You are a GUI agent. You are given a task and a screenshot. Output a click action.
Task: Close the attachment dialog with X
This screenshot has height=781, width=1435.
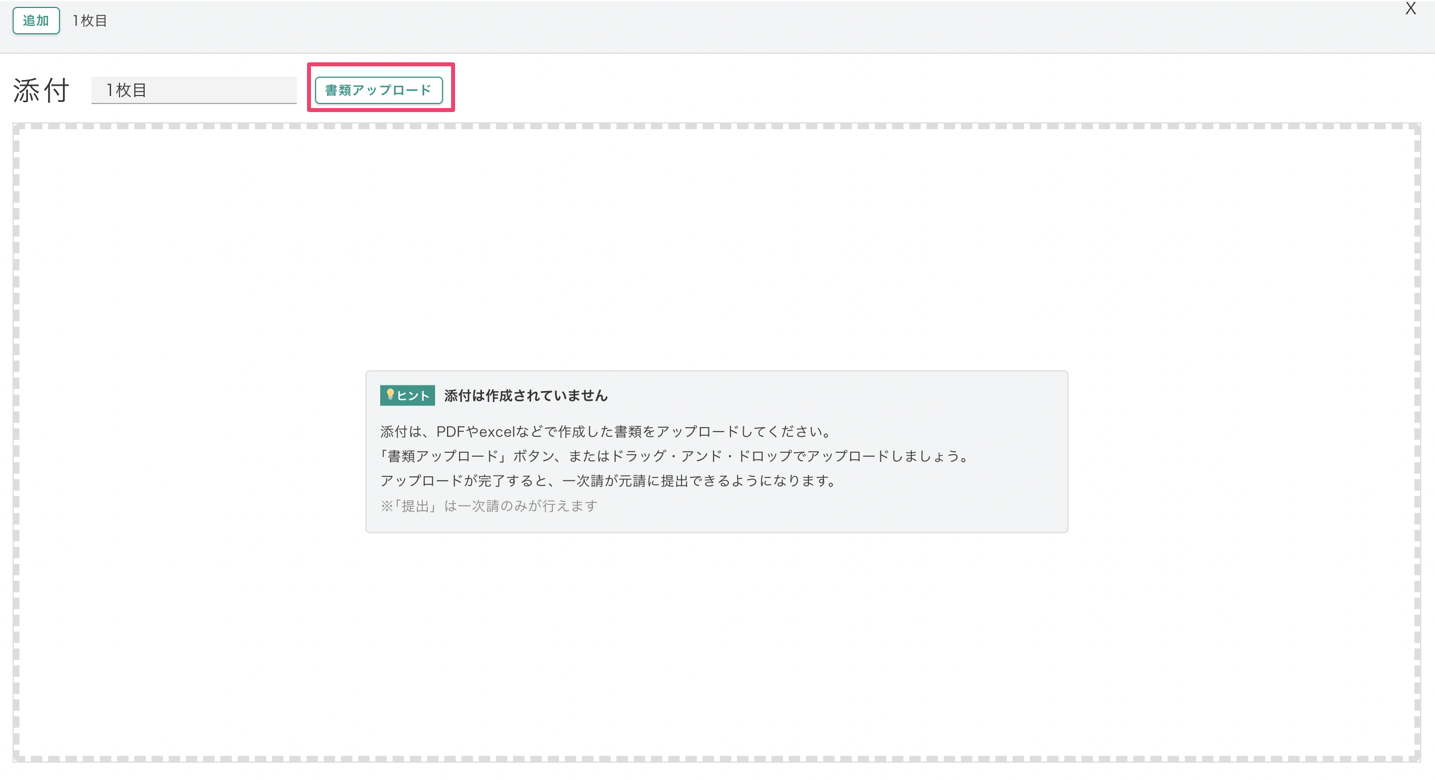pos(1410,9)
